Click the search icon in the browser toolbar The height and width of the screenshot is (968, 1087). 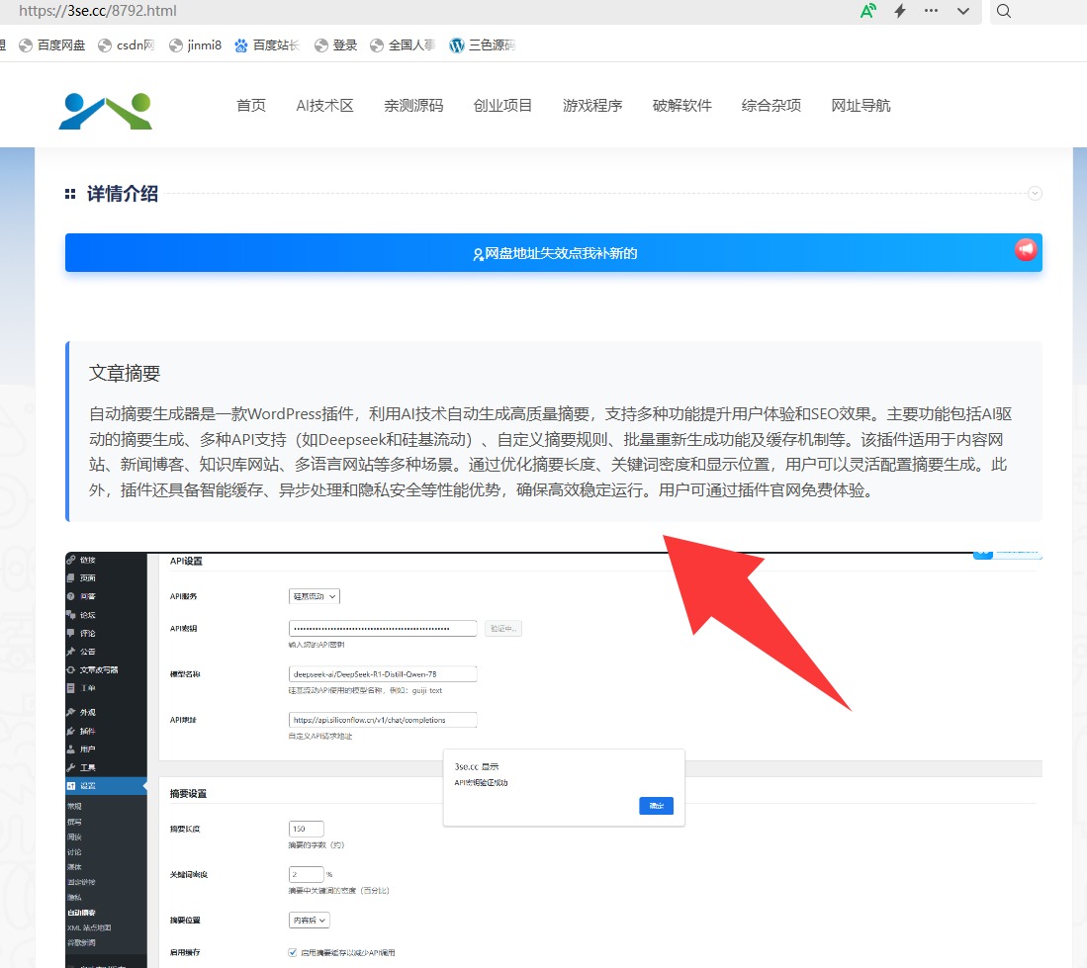point(1004,12)
